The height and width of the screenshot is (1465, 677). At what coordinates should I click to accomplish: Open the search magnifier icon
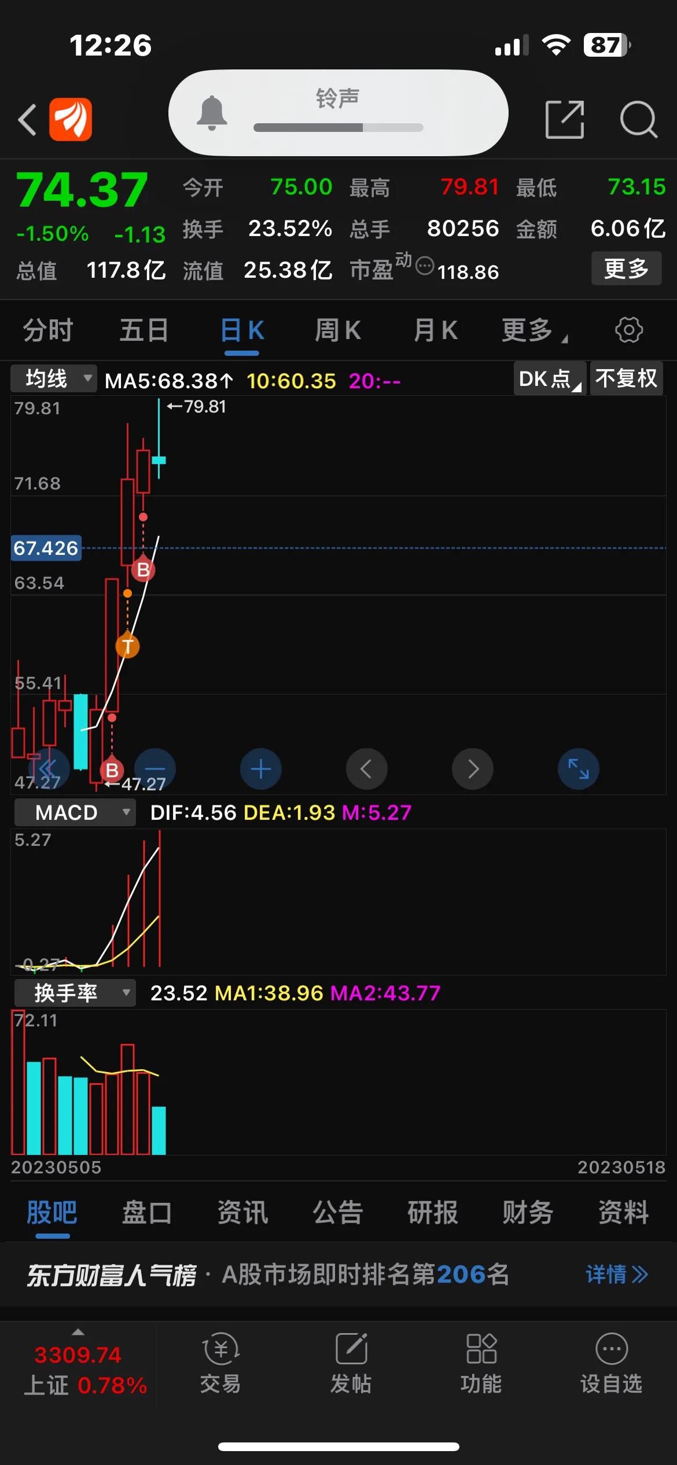pos(639,120)
